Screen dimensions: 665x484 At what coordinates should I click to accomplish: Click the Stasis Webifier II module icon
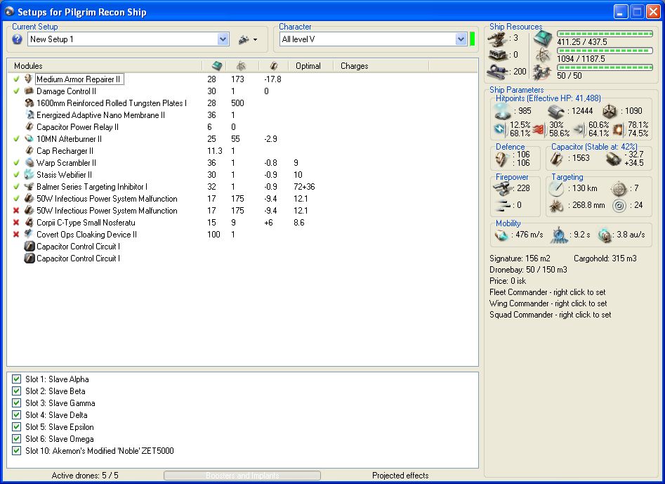coord(29,175)
